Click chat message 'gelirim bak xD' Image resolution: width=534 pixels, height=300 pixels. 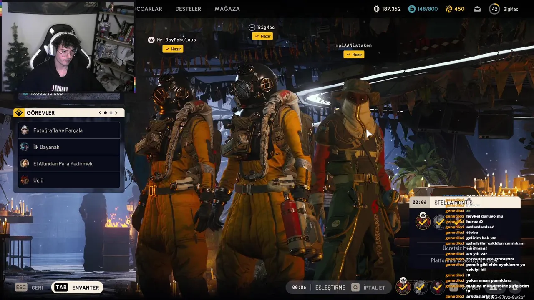[x=481, y=238]
